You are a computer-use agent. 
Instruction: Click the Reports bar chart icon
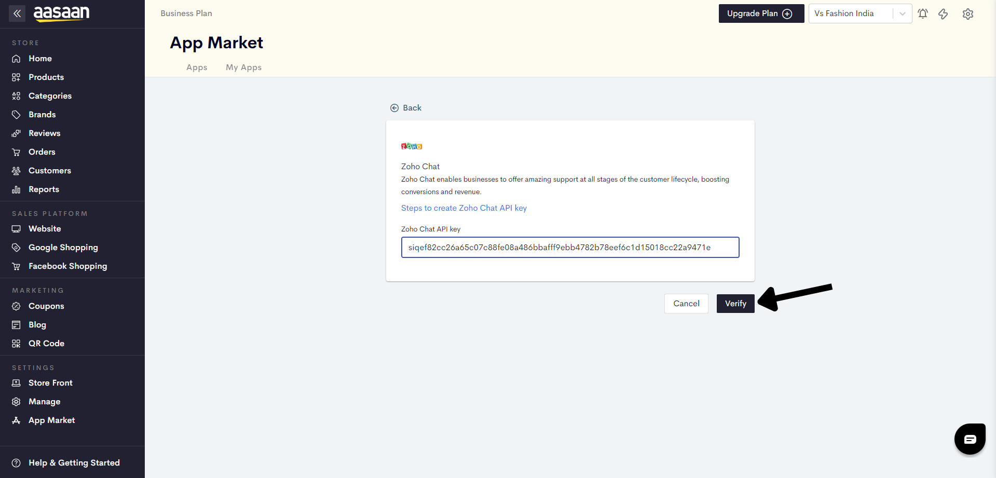click(16, 189)
